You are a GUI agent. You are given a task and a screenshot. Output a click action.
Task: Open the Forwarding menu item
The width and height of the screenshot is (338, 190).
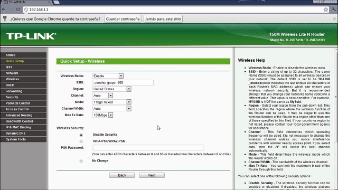tap(23, 91)
